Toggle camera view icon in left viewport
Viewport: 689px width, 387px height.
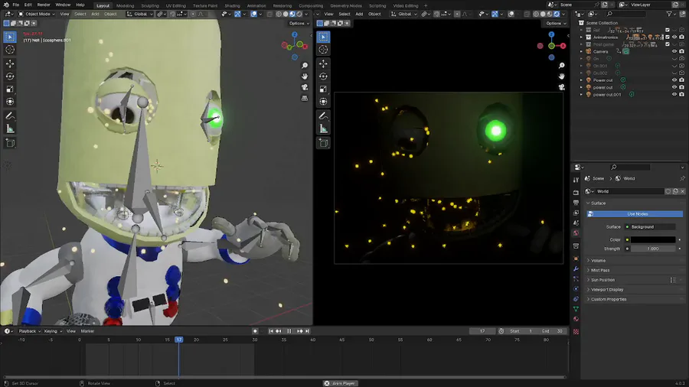(305, 87)
